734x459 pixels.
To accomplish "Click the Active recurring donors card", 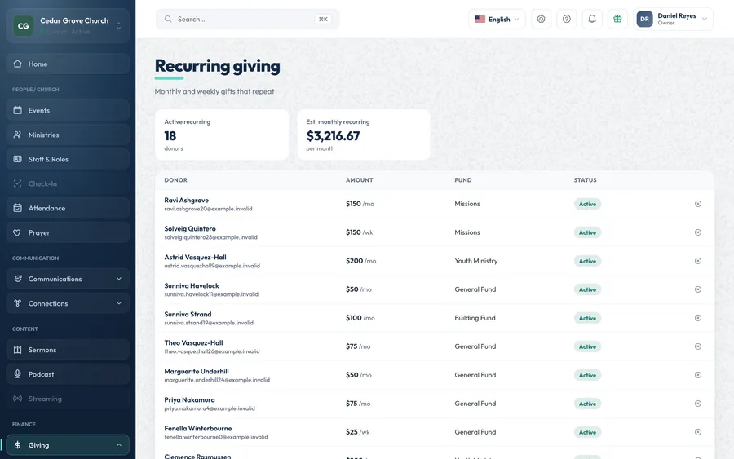I will click(x=222, y=135).
